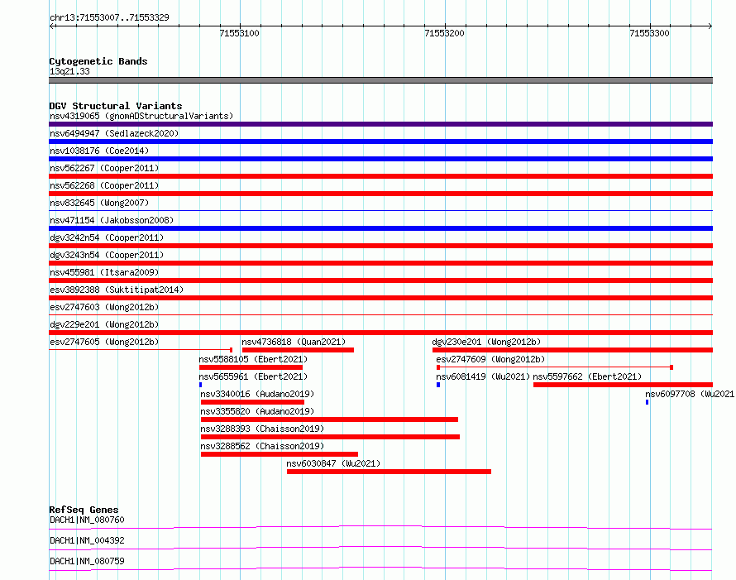The image size is (736, 580).
Task: Select transcript DACH1|NM_080759
Action: (87, 561)
